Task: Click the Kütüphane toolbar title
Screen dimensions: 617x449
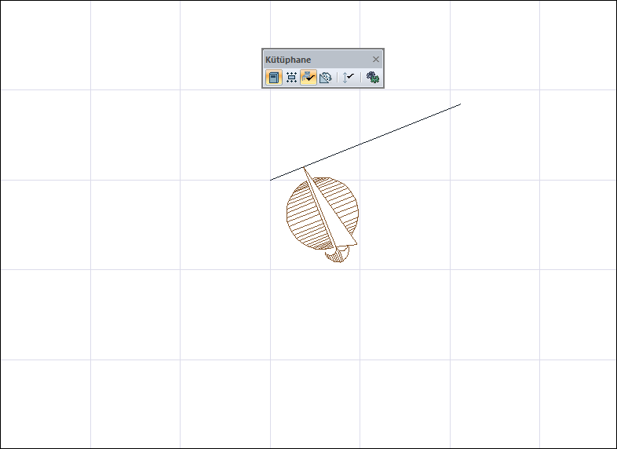Action: [x=288, y=60]
